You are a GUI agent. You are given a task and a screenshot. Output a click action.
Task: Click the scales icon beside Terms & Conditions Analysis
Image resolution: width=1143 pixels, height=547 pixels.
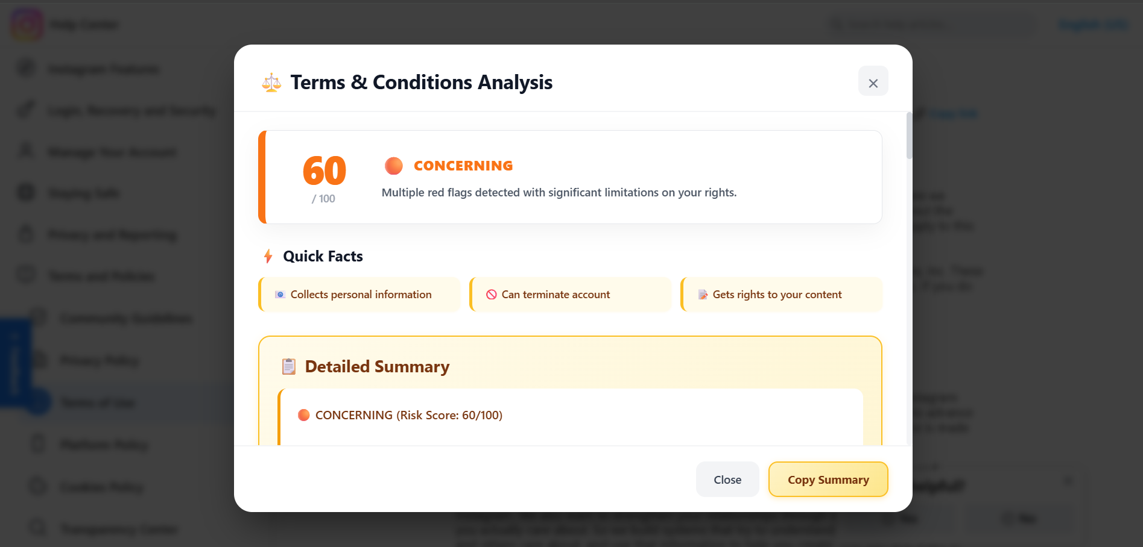(271, 83)
